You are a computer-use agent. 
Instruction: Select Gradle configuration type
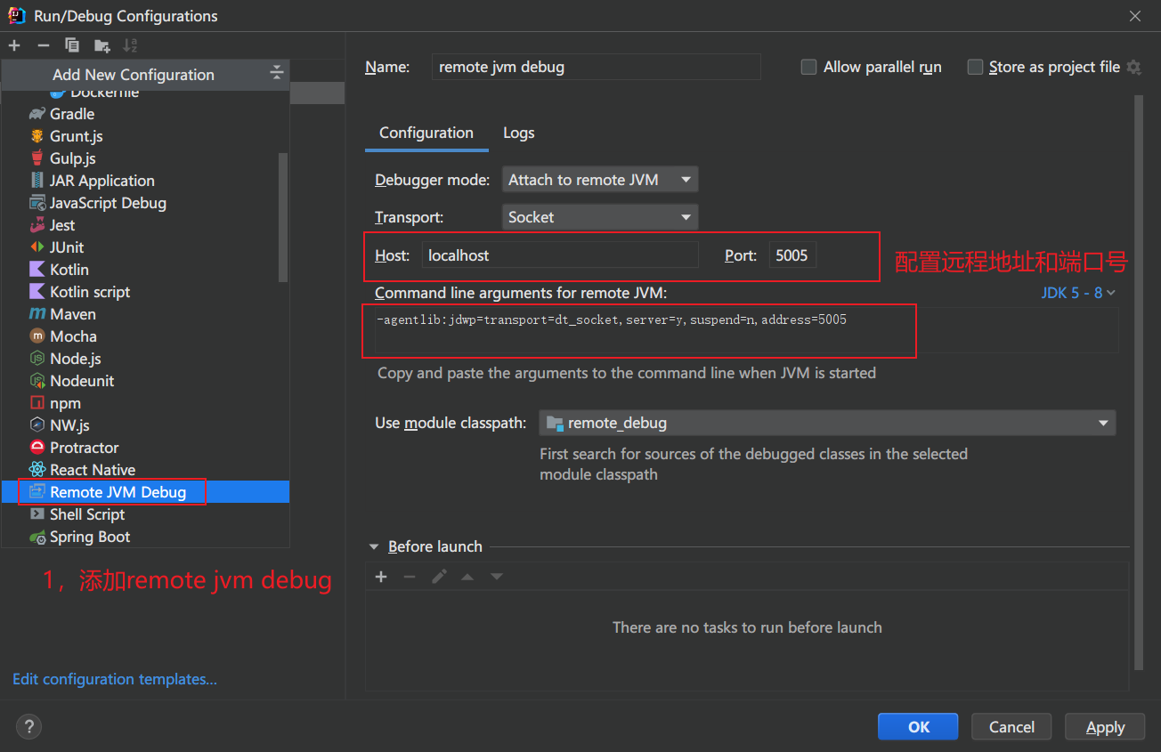(x=145, y=114)
